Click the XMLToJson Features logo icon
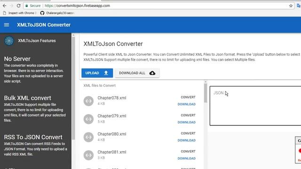 coord(9,41)
